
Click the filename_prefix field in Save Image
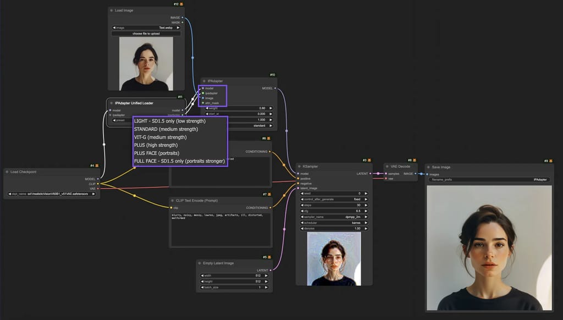(x=489, y=180)
